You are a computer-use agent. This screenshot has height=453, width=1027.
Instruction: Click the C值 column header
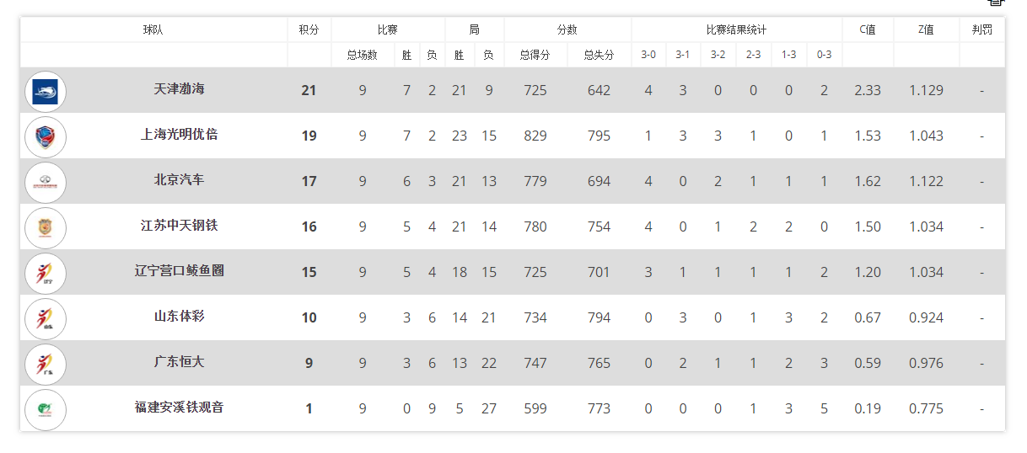click(x=868, y=29)
